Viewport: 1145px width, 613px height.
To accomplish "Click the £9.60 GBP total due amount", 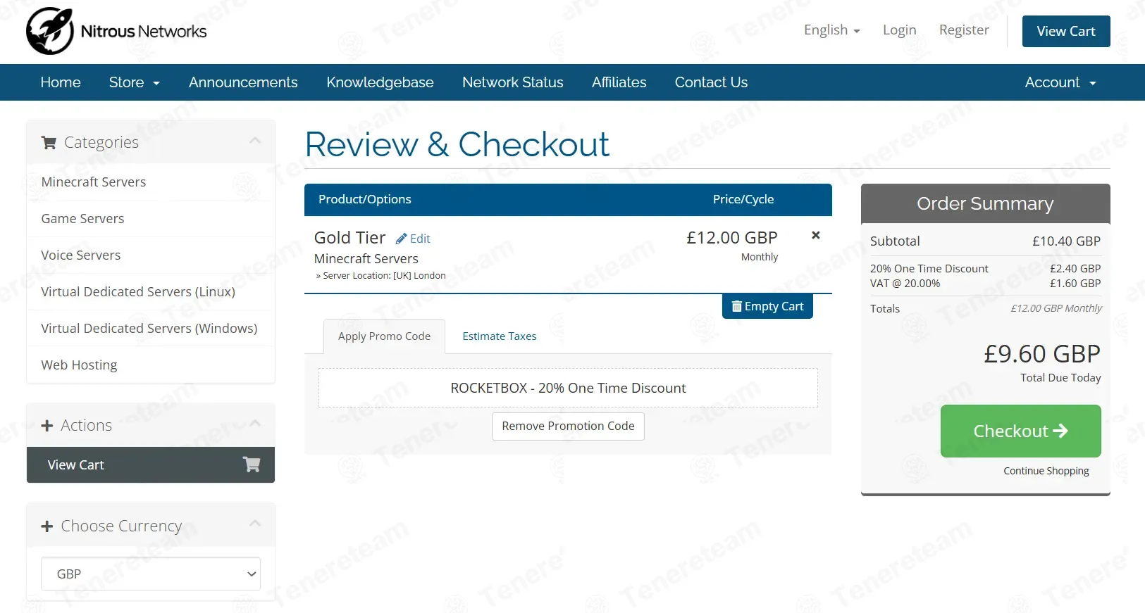I will coord(1042,353).
